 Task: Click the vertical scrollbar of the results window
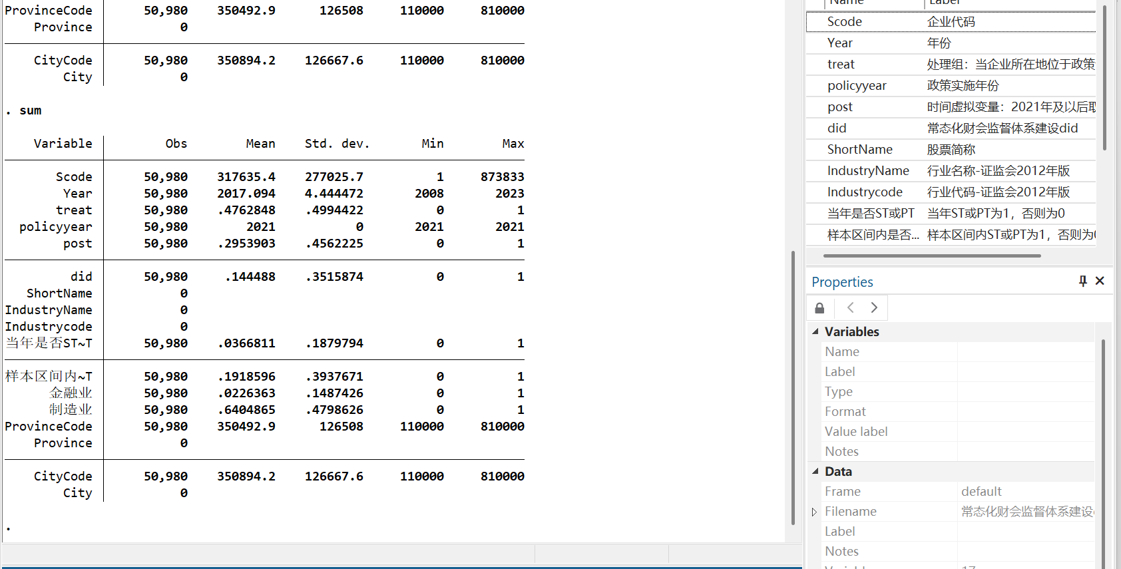[x=793, y=388]
